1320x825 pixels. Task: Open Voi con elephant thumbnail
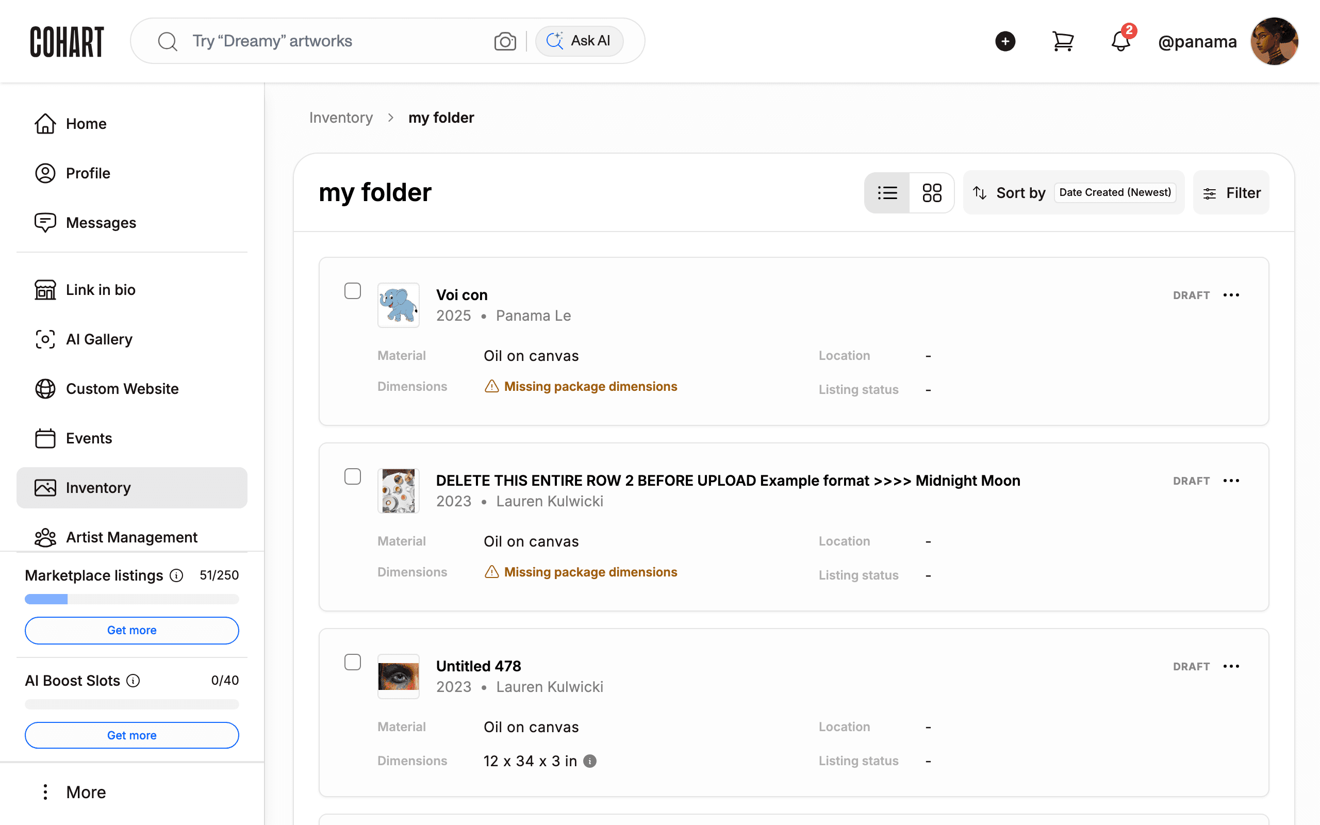click(x=399, y=305)
